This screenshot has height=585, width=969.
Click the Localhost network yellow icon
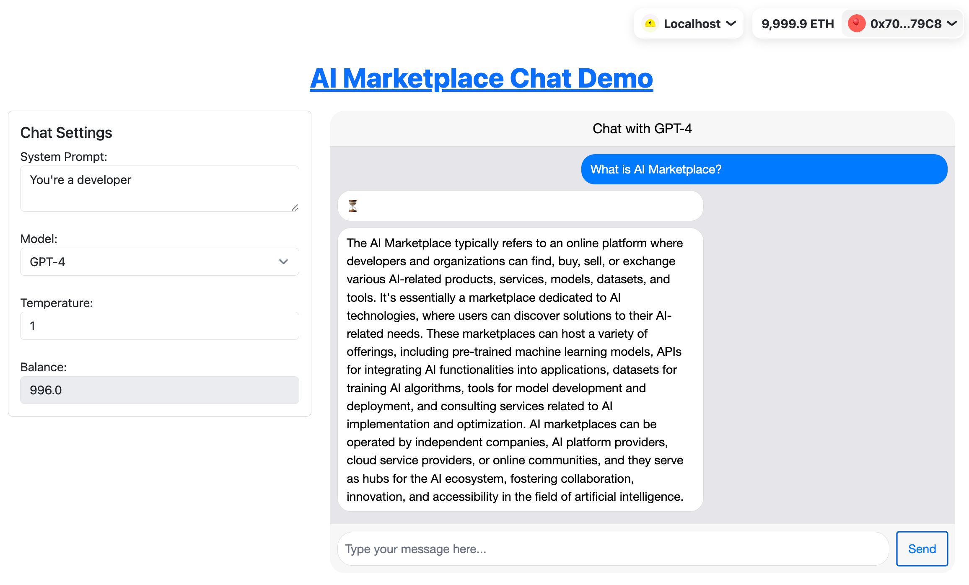pyautogui.click(x=650, y=24)
